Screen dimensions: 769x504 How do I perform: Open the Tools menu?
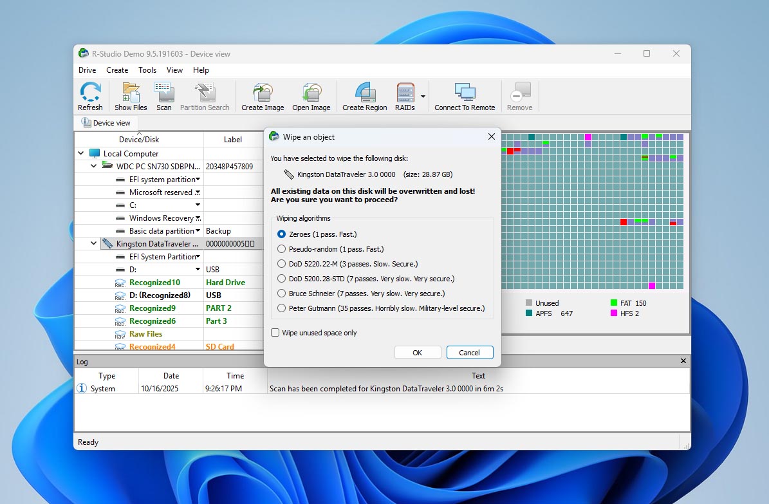[x=147, y=70]
